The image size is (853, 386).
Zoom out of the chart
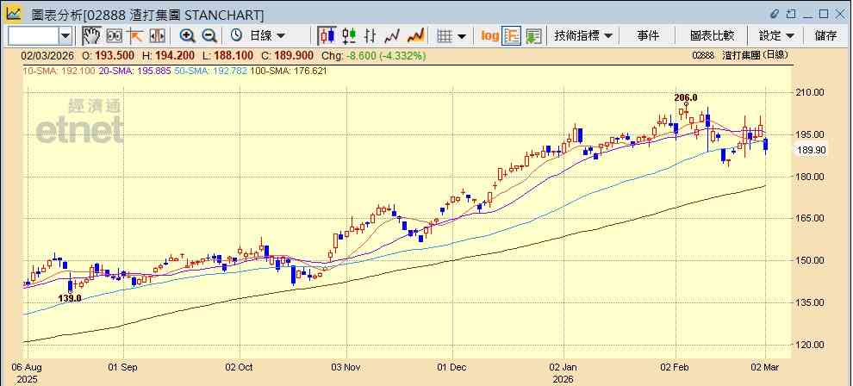point(209,36)
